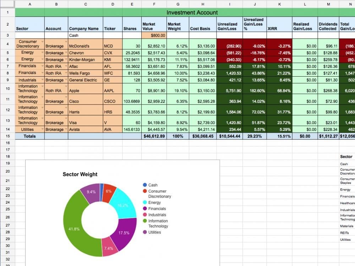This screenshot has width=355, height=266.
Task: Click the green Information Technology legend dot
Action: [x=145, y=221]
